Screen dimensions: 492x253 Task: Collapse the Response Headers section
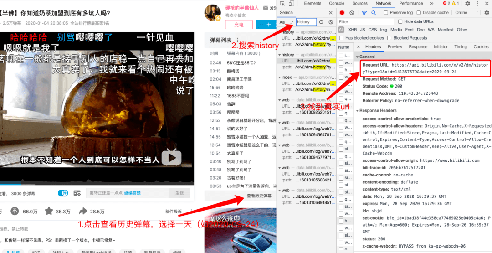pos(357,111)
